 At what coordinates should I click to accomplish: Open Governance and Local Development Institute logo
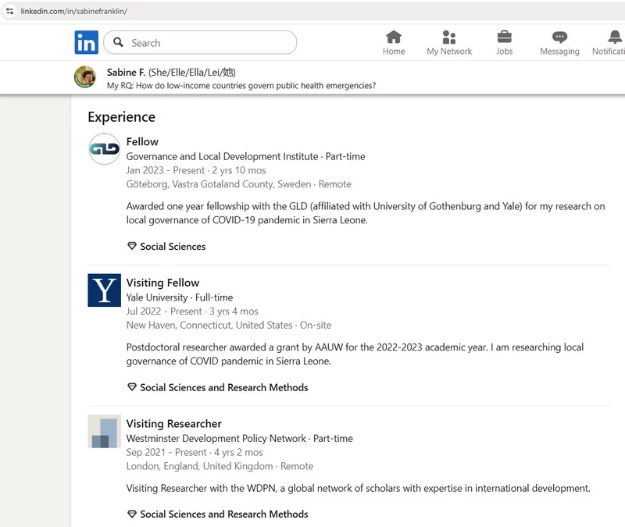(105, 149)
